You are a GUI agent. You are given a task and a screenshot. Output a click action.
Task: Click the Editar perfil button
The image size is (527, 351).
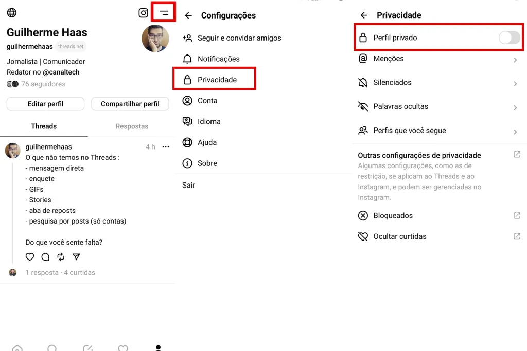(45, 104)
